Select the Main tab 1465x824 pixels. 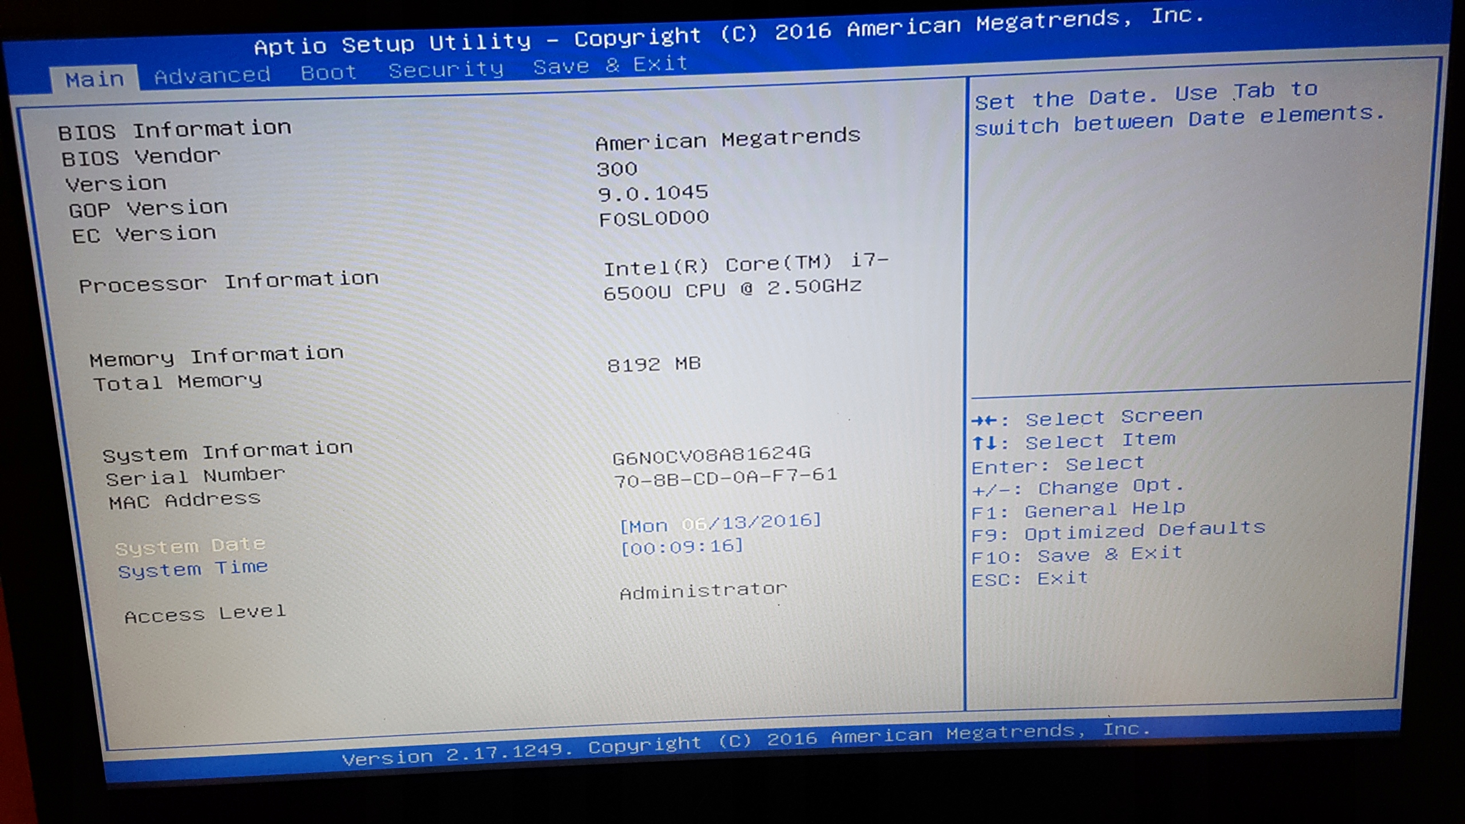[x=94, y=79]
